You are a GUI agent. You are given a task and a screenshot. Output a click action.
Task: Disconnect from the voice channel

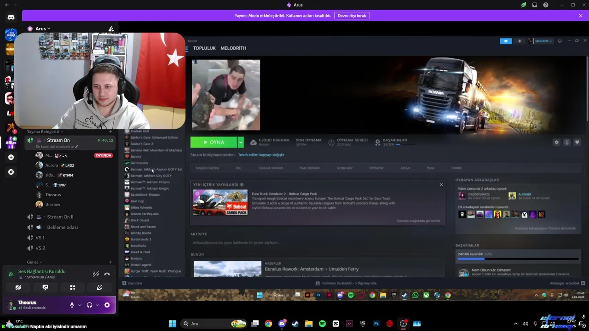(107, 274)
